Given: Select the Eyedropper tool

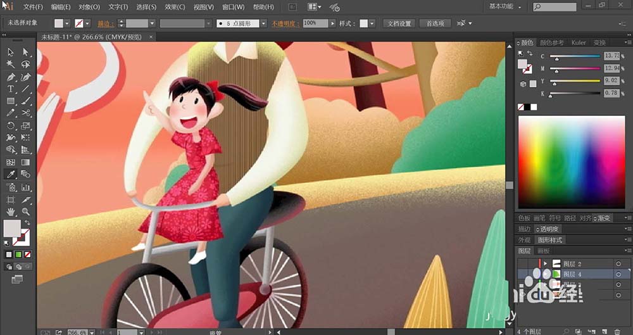Looking at the screenshot, I should 11,174.
